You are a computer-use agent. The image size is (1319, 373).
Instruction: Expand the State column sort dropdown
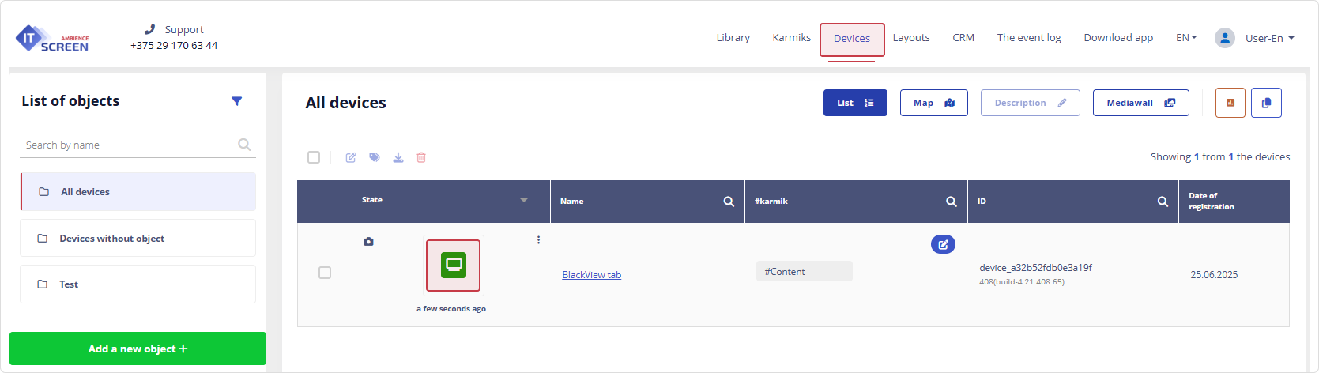[x=523, y=201]
